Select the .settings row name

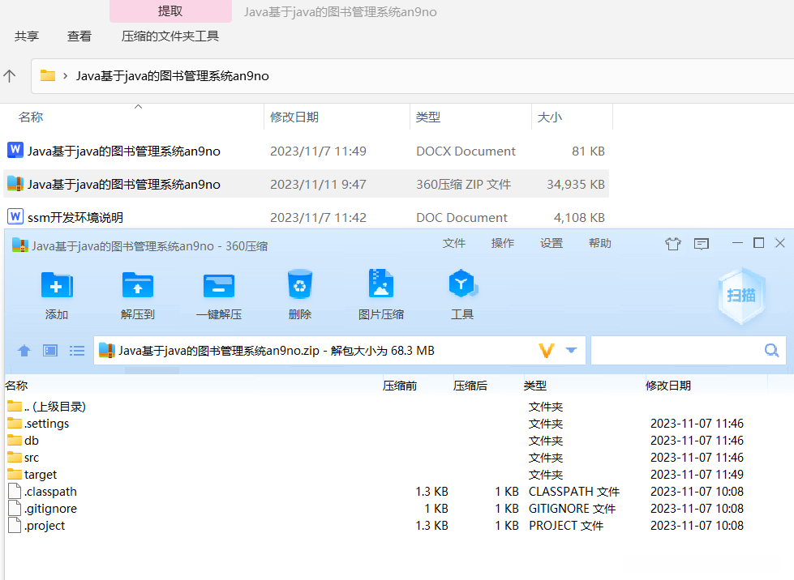tap(46, 423)
